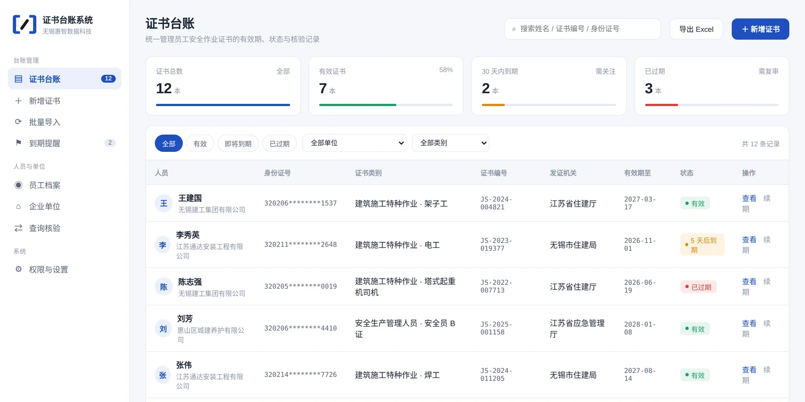Click 江苏省应急管理厅 issuing authority
805x402 pixels.
577,328
